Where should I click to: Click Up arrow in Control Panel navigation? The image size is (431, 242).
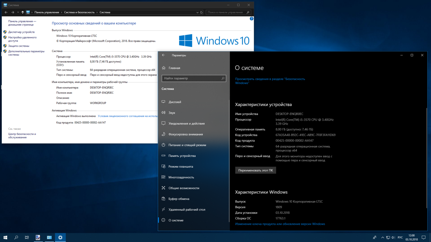(x=23, y=12)
